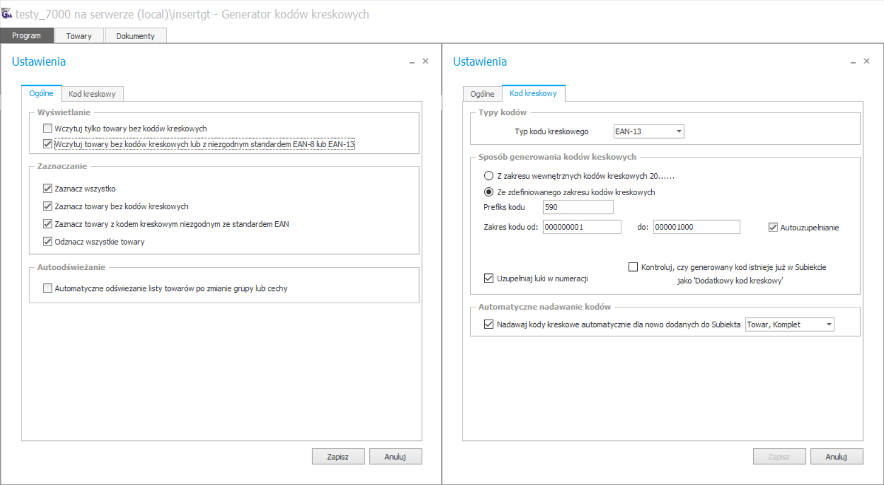
Task: Open 'Typ kodu kreskowego' EAN-13 dropdown
Action: (x=649, y=131)
